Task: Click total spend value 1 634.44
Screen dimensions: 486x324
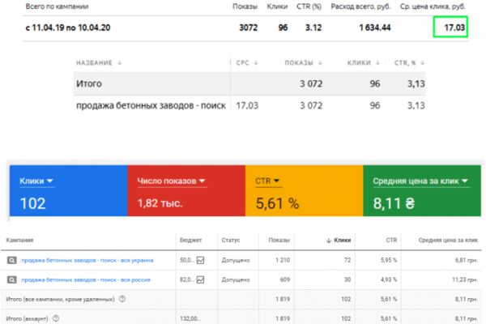Action: pos(375,28)
